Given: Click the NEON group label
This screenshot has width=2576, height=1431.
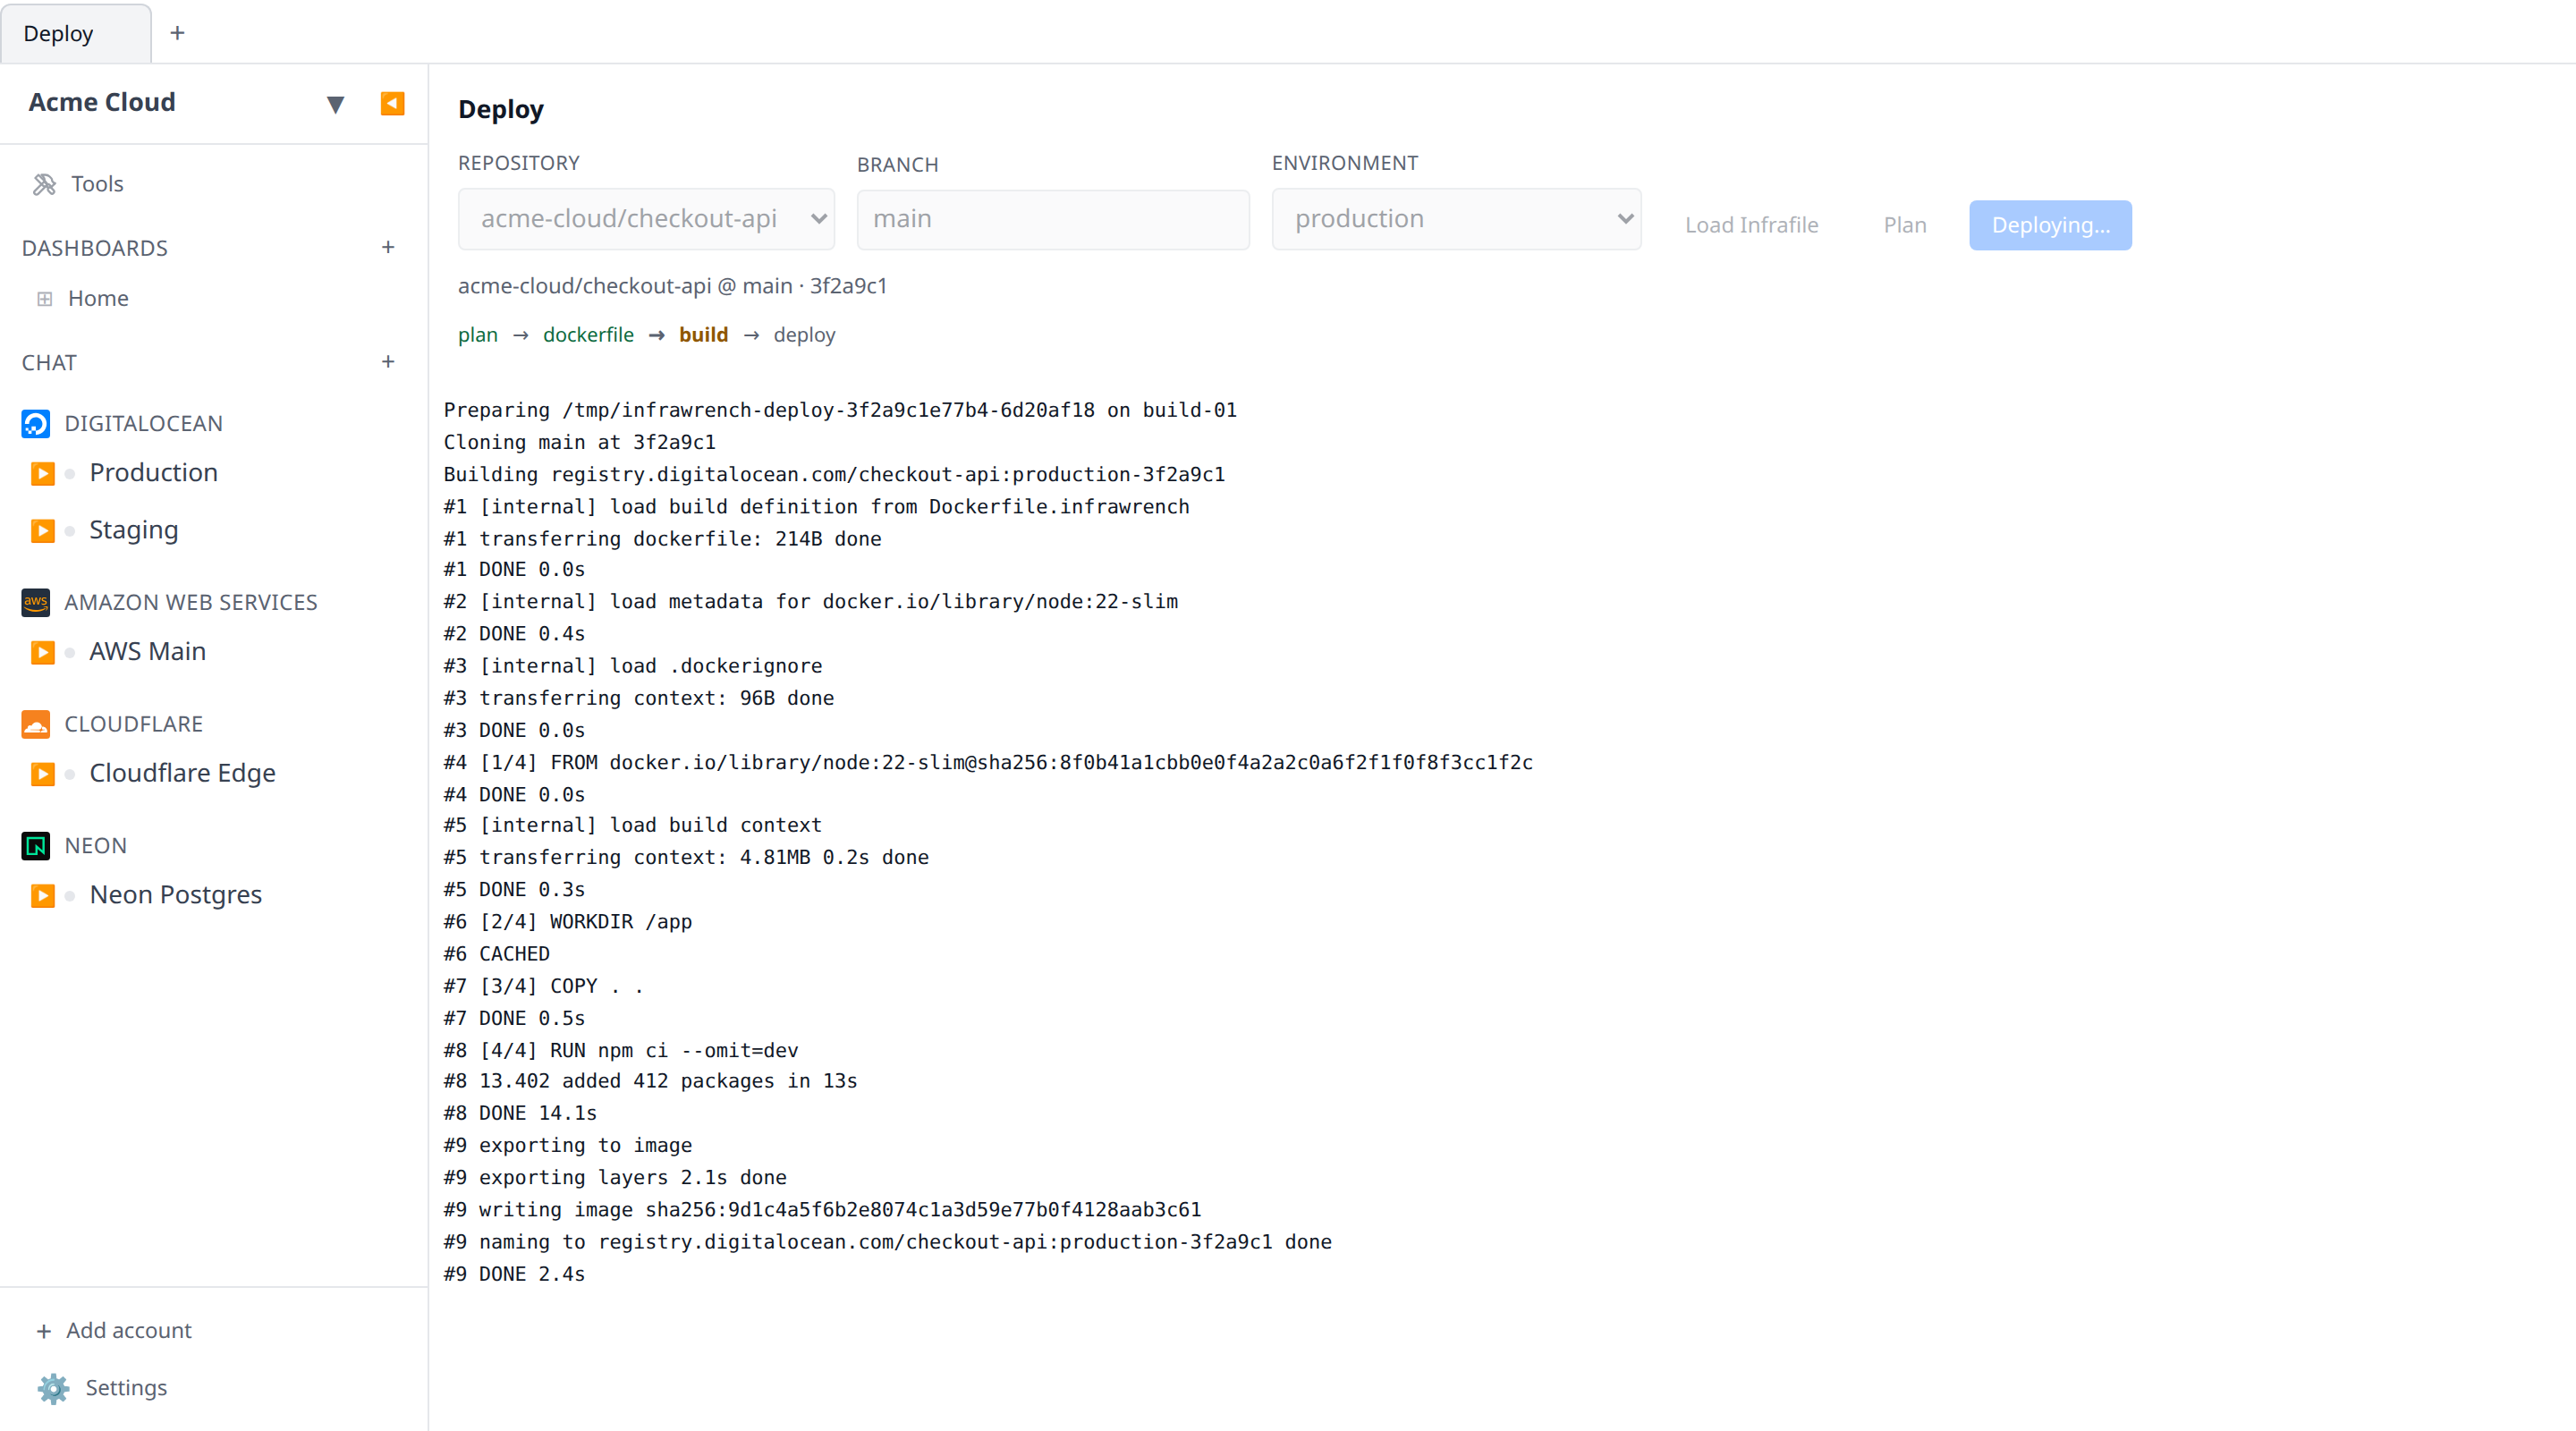Looking at the screenshot, I should pos(95,846).
